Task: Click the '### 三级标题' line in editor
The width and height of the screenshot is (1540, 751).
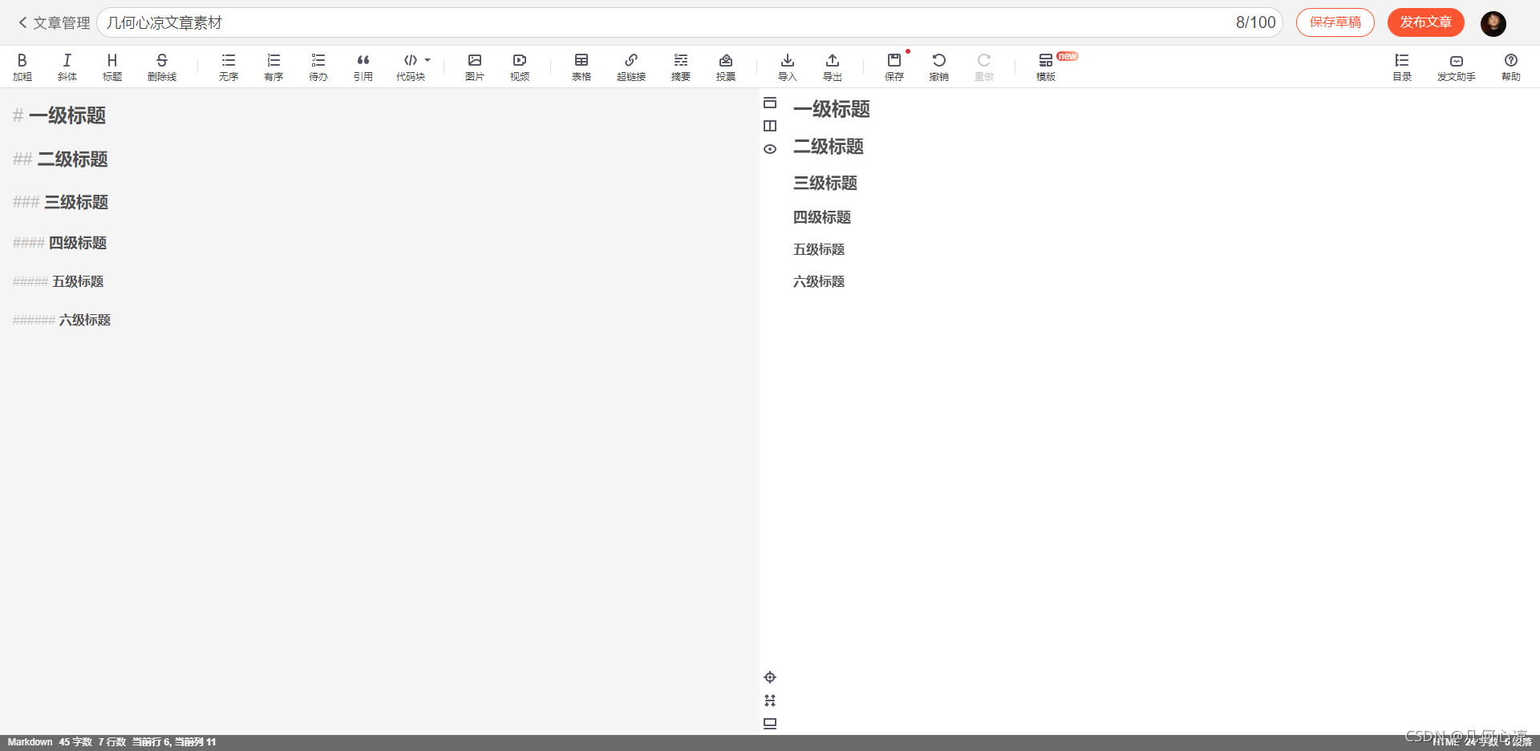Action: click(60, 202)
